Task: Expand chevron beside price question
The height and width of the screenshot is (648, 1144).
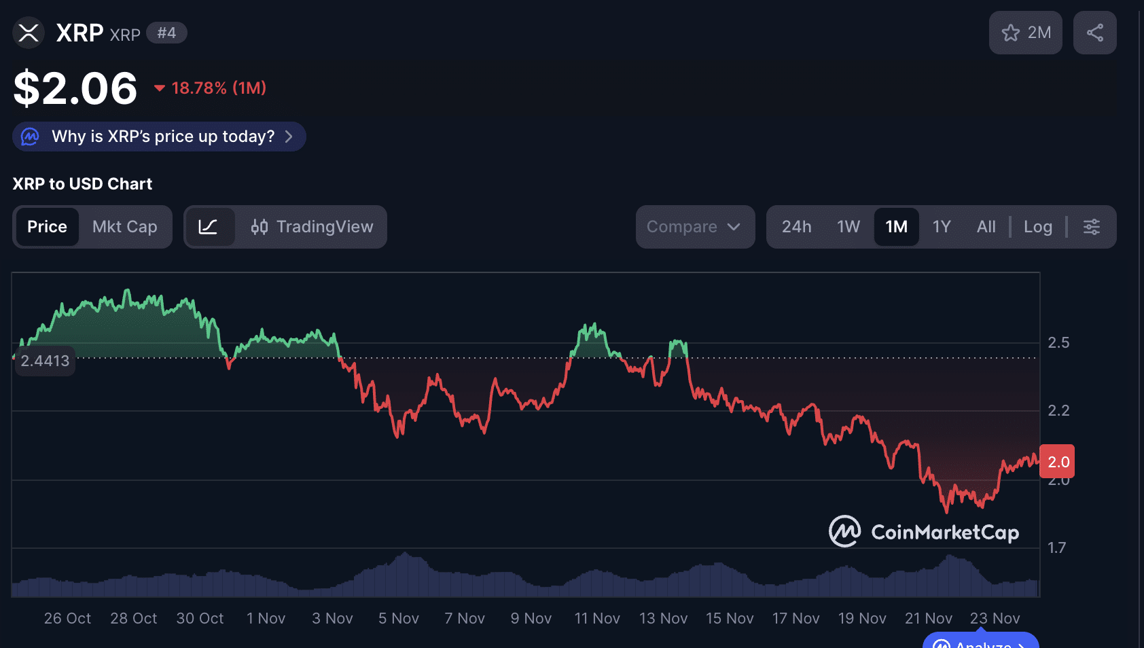Action: pos(289,137)
